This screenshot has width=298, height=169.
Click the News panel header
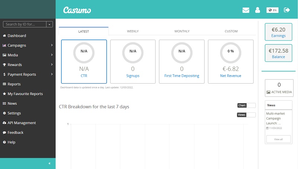[x=278, y=105]
